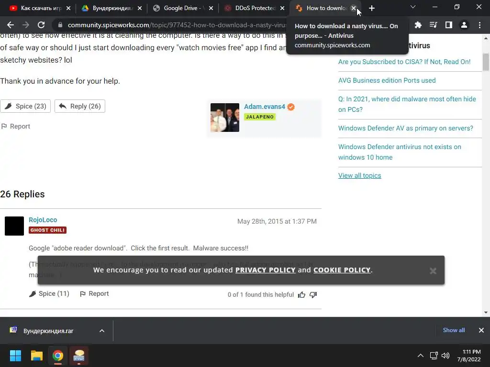The width and height of the screenshot is (490, 367).
Task: Open the COOKIE POLICY link
Action: [x=342, y=270]
